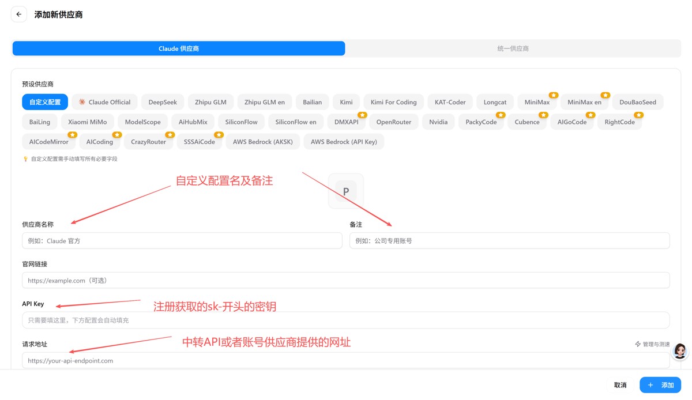This screenshot has height=400, width=692.
Task: Click the 取消 button
Action: [x=620, y=385]
